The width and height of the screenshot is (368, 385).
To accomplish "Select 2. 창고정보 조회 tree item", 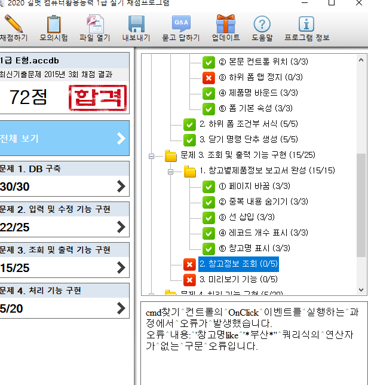I will [238, 264].
